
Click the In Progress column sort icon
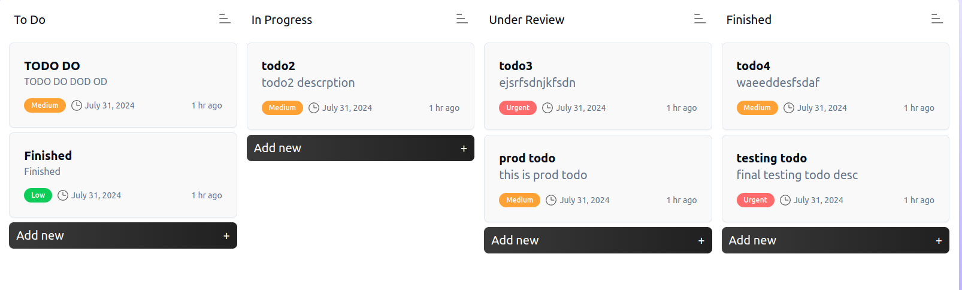(x=462, y=19)
